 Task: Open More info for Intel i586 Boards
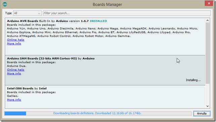[x=14, y=100]
